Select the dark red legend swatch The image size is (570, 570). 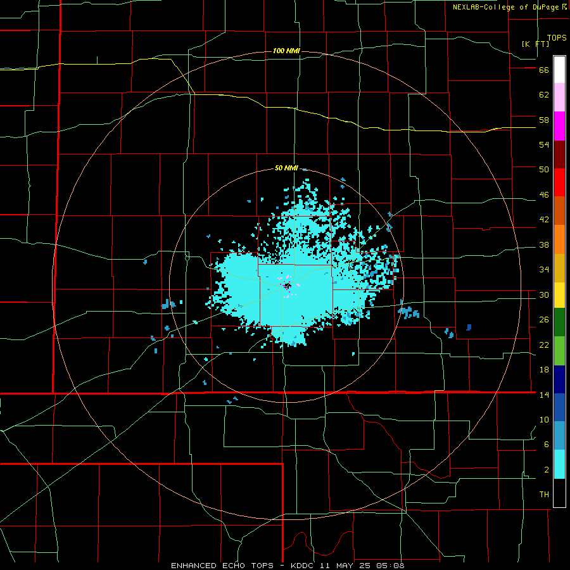[559, 155]
